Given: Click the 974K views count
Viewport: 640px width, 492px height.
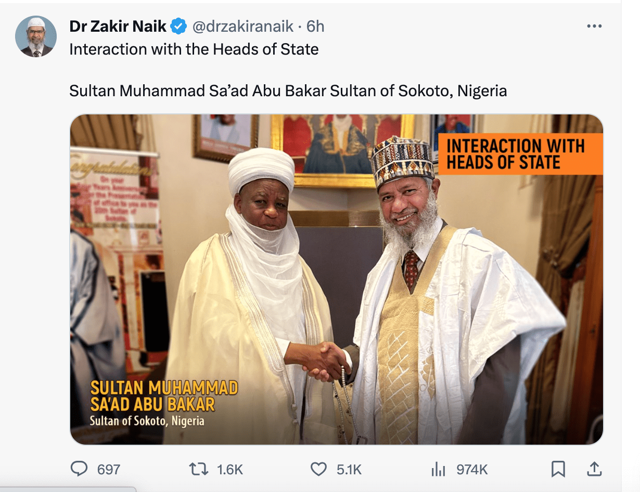Looking at the screenshot, I should point(472,470).
